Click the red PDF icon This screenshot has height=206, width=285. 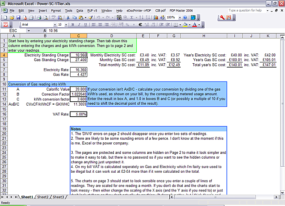pyautogui.click(x=6, y=24)
